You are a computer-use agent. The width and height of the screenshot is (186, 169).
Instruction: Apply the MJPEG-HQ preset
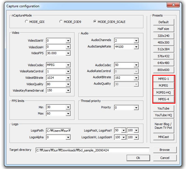[164, 92]
